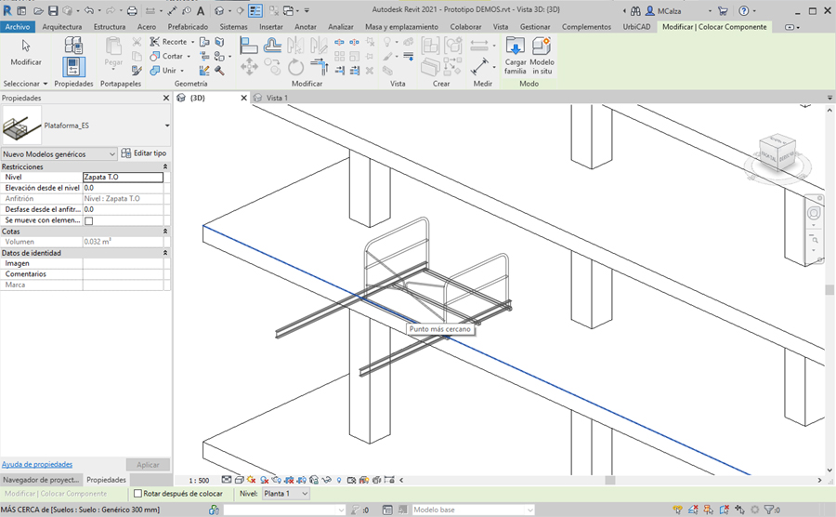Open the Arquitectura ribbon tab
The image size is (836, 517).
pos(62,27)
